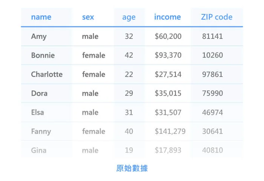Click the Bonnie name cell
This screenshot has height=181, width=264.
[43, 55]
